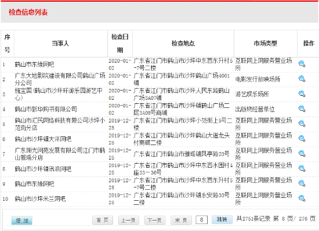This screenshot has width=319, height=231.
Task: Focus the page number input field
Action: point(202,220)
